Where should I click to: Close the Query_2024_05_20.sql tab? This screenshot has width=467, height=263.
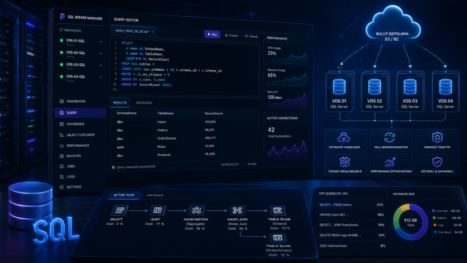pyautogui.click(x=153, y=32)
